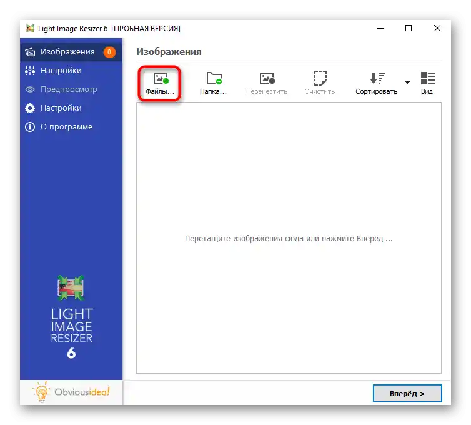This screenshot has width=471, height=425.
Task: Maximize the Light Image Resizer window
Action: 408,29
